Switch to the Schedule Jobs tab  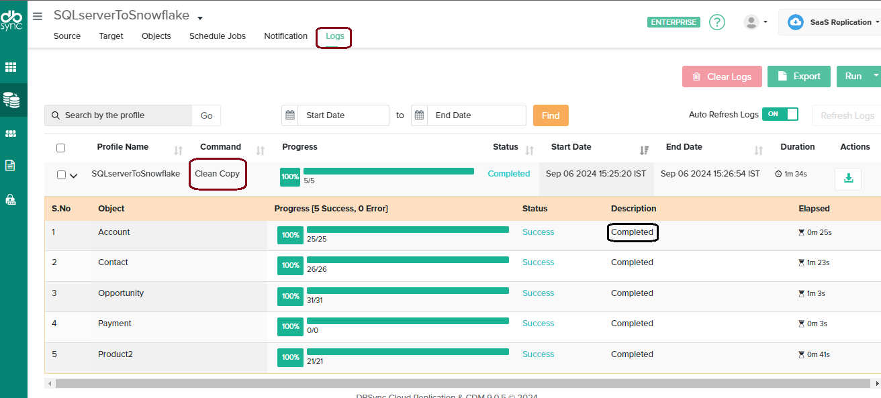click(x=217, y=36)
